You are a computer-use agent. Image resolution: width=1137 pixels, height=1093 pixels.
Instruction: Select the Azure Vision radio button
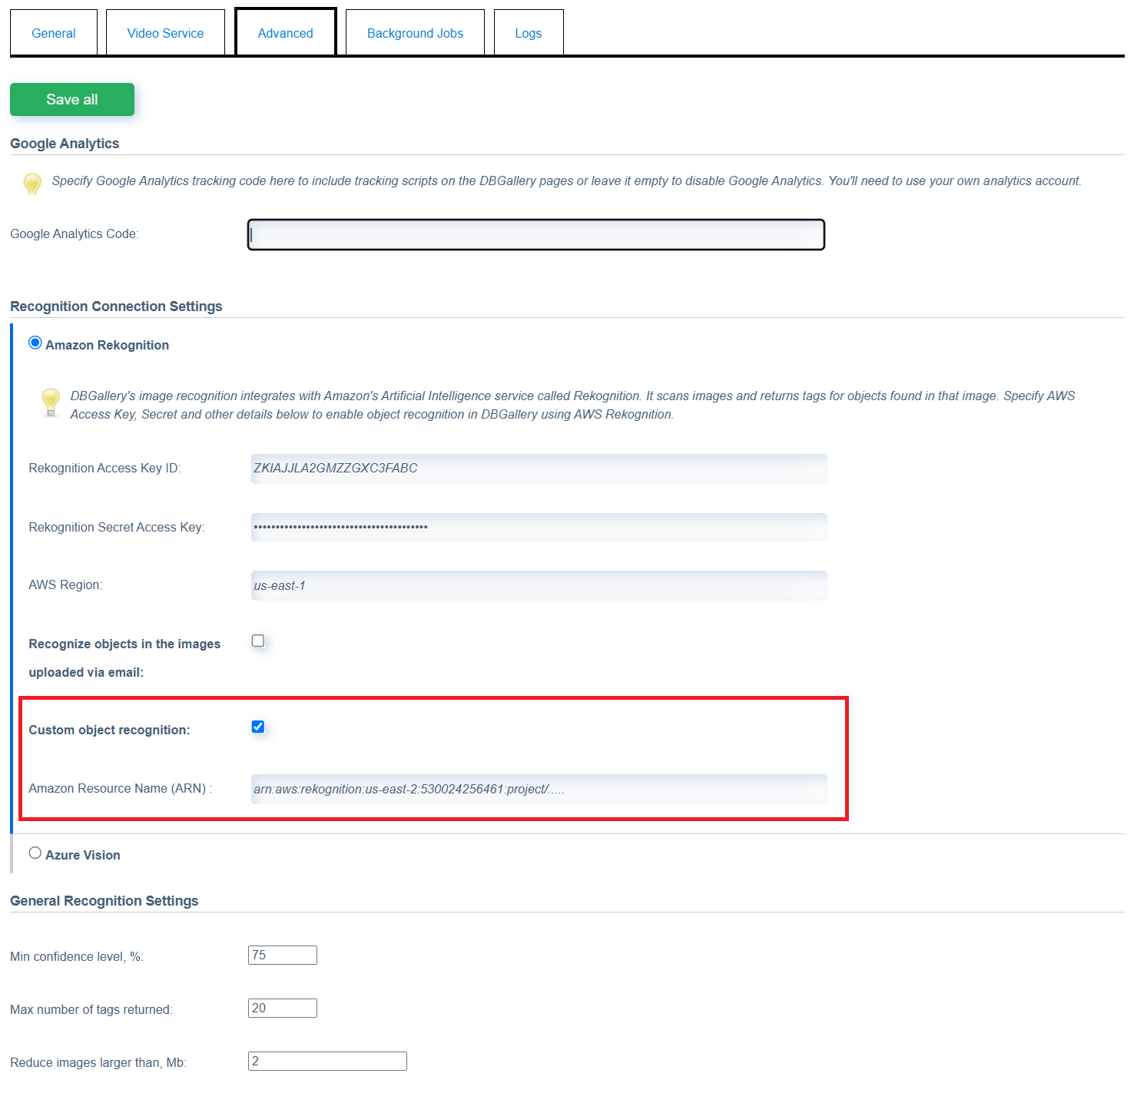(x=35, y=853)
